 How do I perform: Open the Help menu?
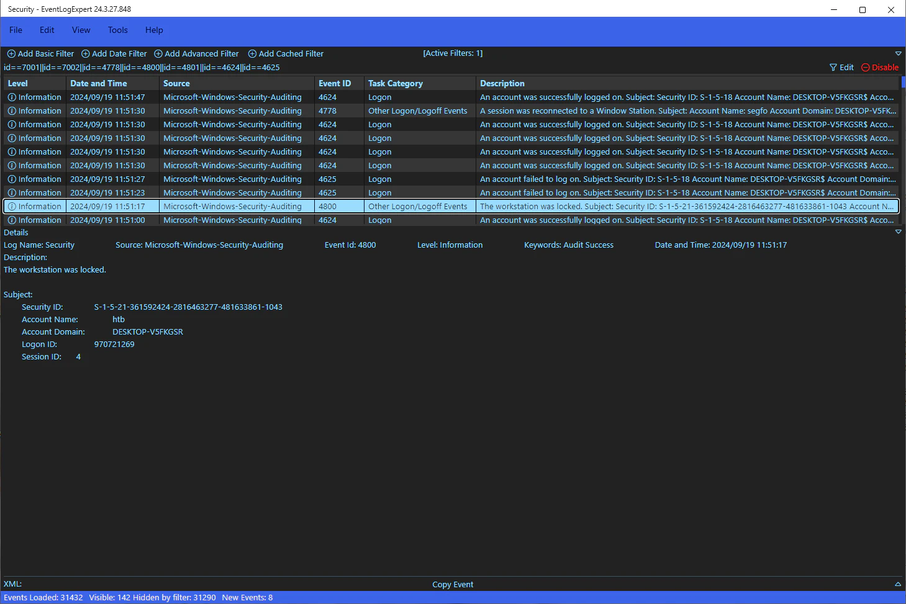[154, 30]
